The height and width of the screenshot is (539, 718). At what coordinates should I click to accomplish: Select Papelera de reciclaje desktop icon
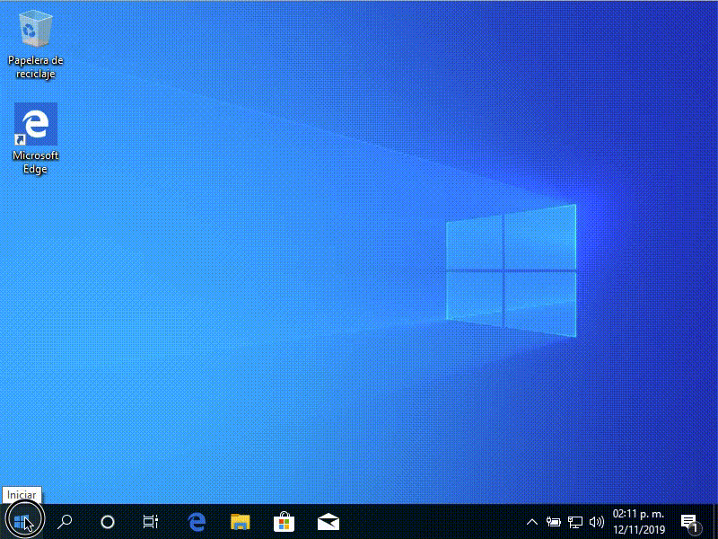pos(36,44)
